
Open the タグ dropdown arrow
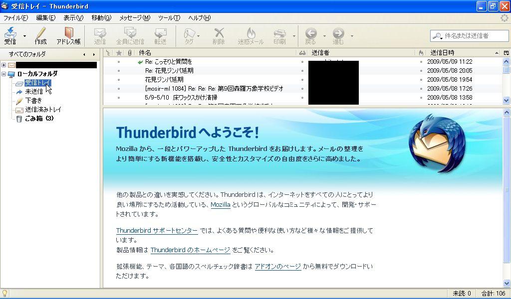click(x=199, y=36)
